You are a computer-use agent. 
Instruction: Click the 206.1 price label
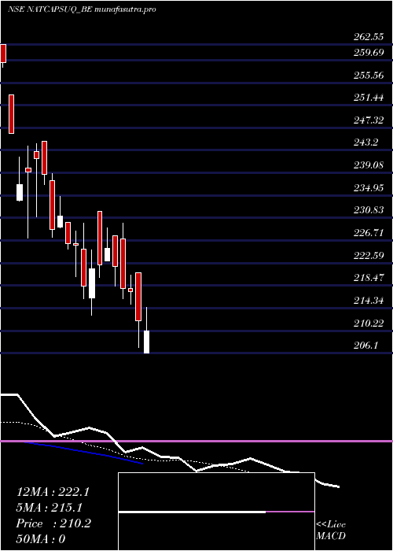pyautogui.click(x=365, y=346)
